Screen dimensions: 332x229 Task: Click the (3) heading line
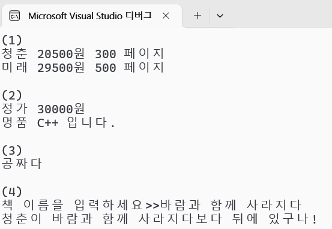[x=12, y=150]
